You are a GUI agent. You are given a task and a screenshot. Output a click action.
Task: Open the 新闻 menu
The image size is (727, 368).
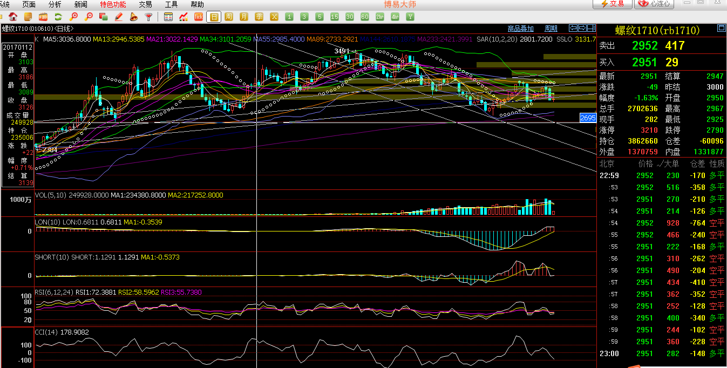pyautogui.click(x=81, y=4)
